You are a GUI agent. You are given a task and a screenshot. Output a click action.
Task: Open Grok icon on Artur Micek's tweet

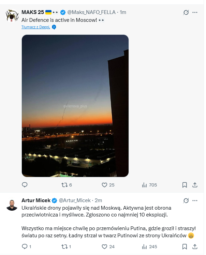(x=186, y=200)
